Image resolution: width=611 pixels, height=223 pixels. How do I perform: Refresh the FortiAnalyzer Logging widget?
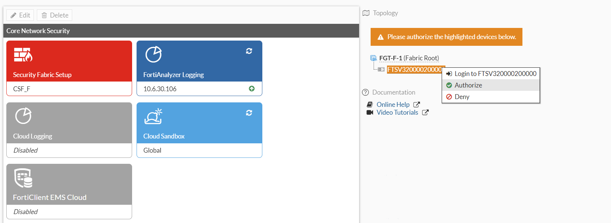tap(249, 51)
